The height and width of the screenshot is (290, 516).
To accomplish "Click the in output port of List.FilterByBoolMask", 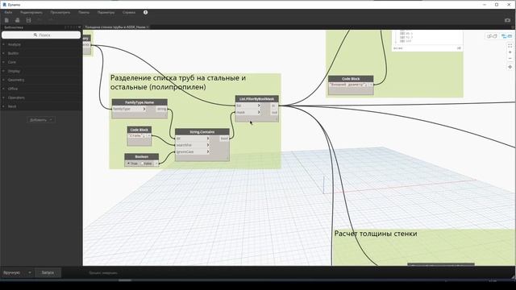I will click(x=274, y=106).
